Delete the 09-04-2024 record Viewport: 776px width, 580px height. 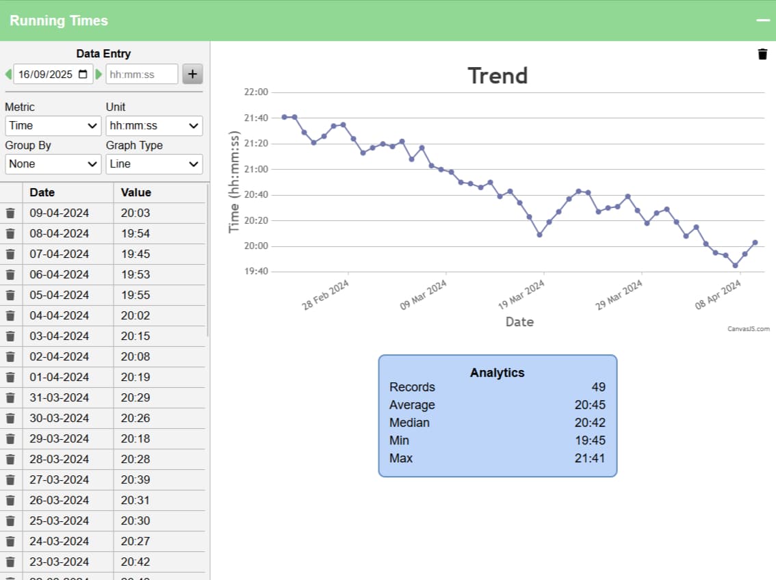[x=10, y=213]
